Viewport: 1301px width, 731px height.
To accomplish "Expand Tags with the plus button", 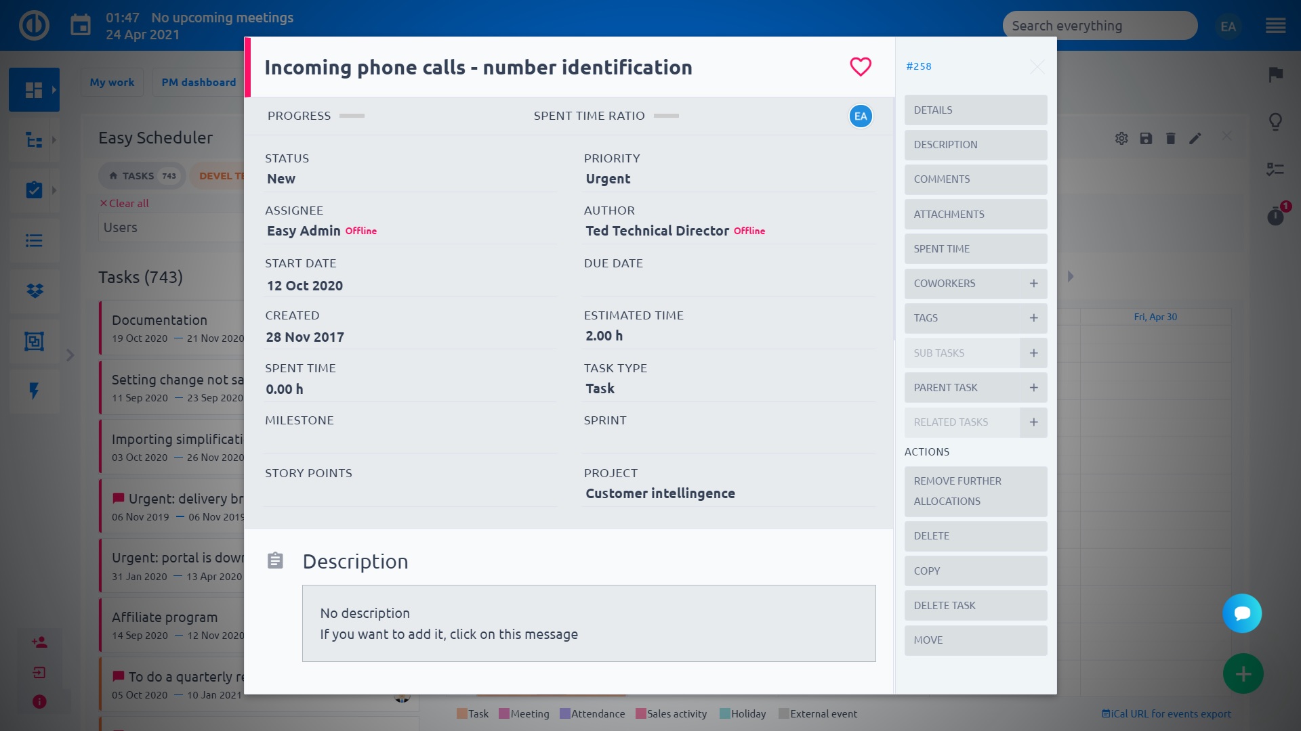I will click(x=1033, y=318).
